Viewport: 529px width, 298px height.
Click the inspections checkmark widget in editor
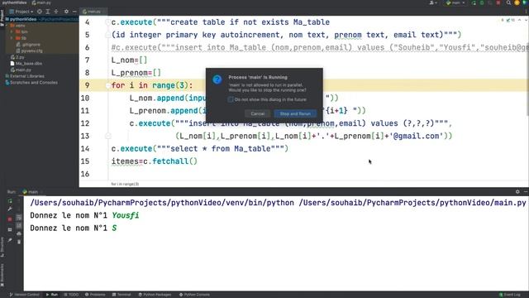point(508,20)
